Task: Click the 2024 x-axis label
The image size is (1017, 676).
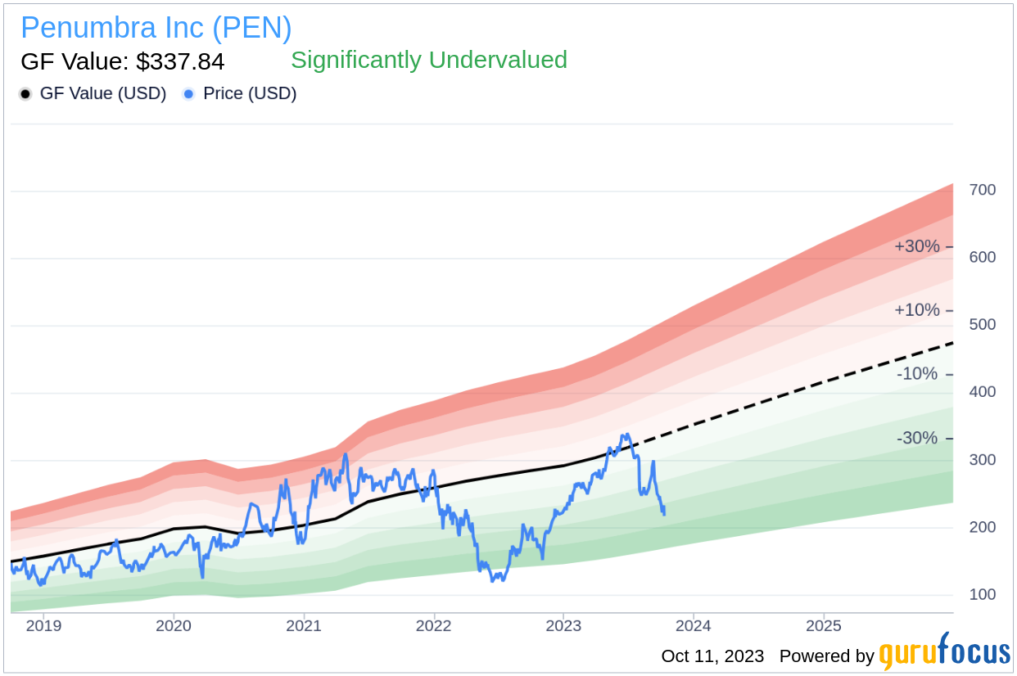Action: point(694,627)
